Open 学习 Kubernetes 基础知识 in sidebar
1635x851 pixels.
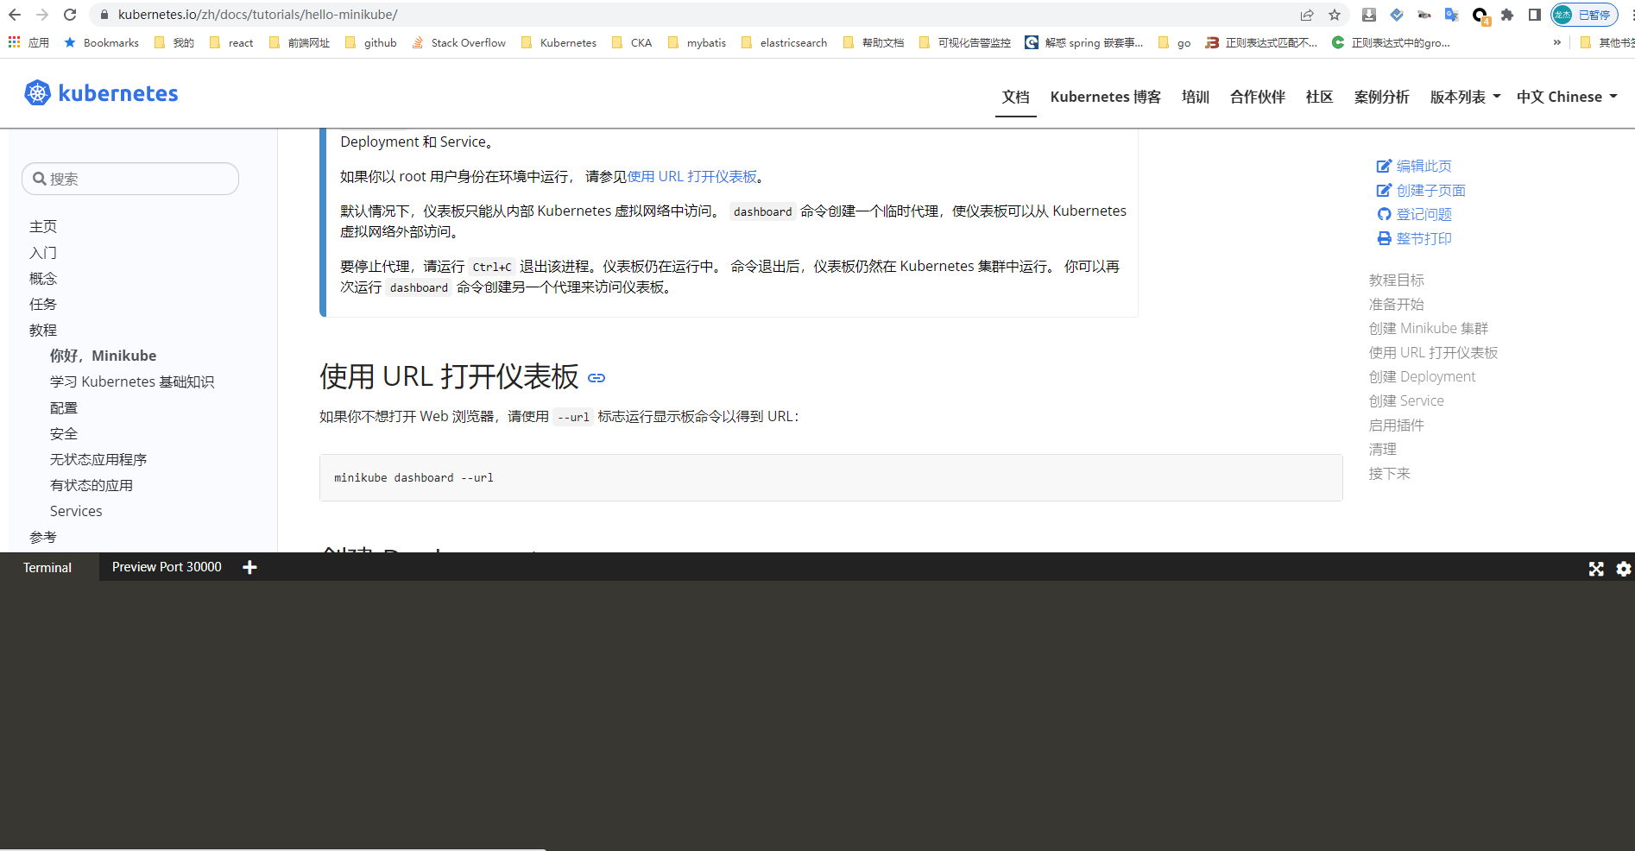tap(132, 381)
